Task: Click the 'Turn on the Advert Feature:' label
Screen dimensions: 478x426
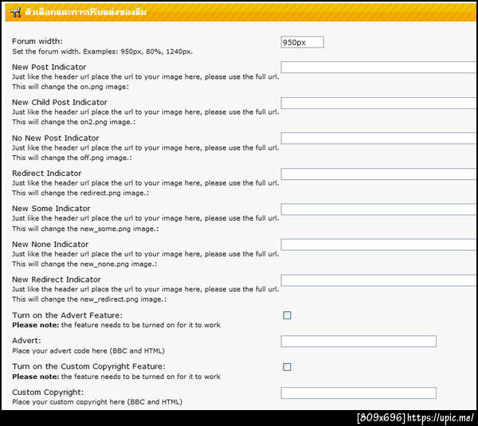Action: click(68, 315)
